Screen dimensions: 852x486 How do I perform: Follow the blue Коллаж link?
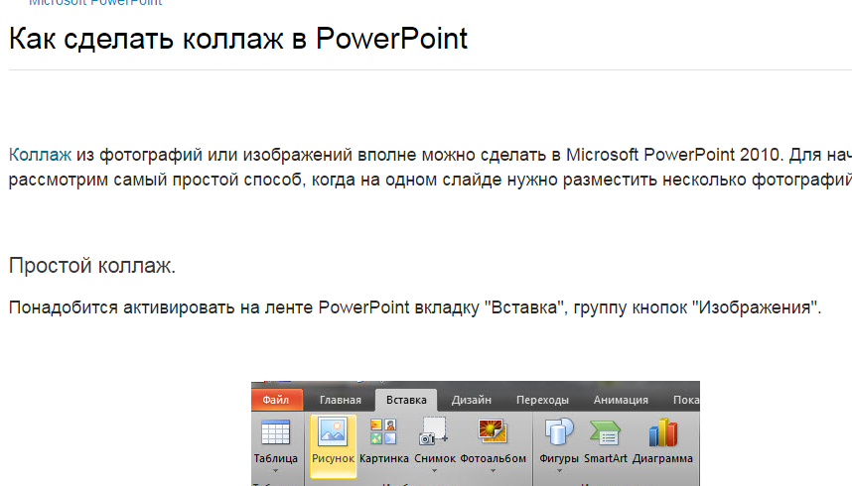41,155
